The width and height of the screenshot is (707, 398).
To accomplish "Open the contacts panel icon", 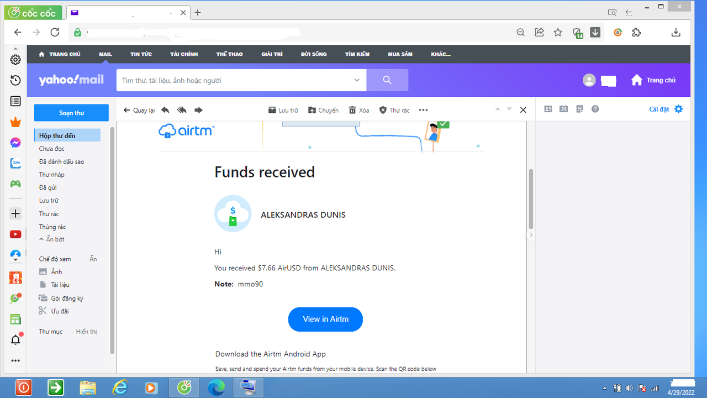I will point(548,109).
